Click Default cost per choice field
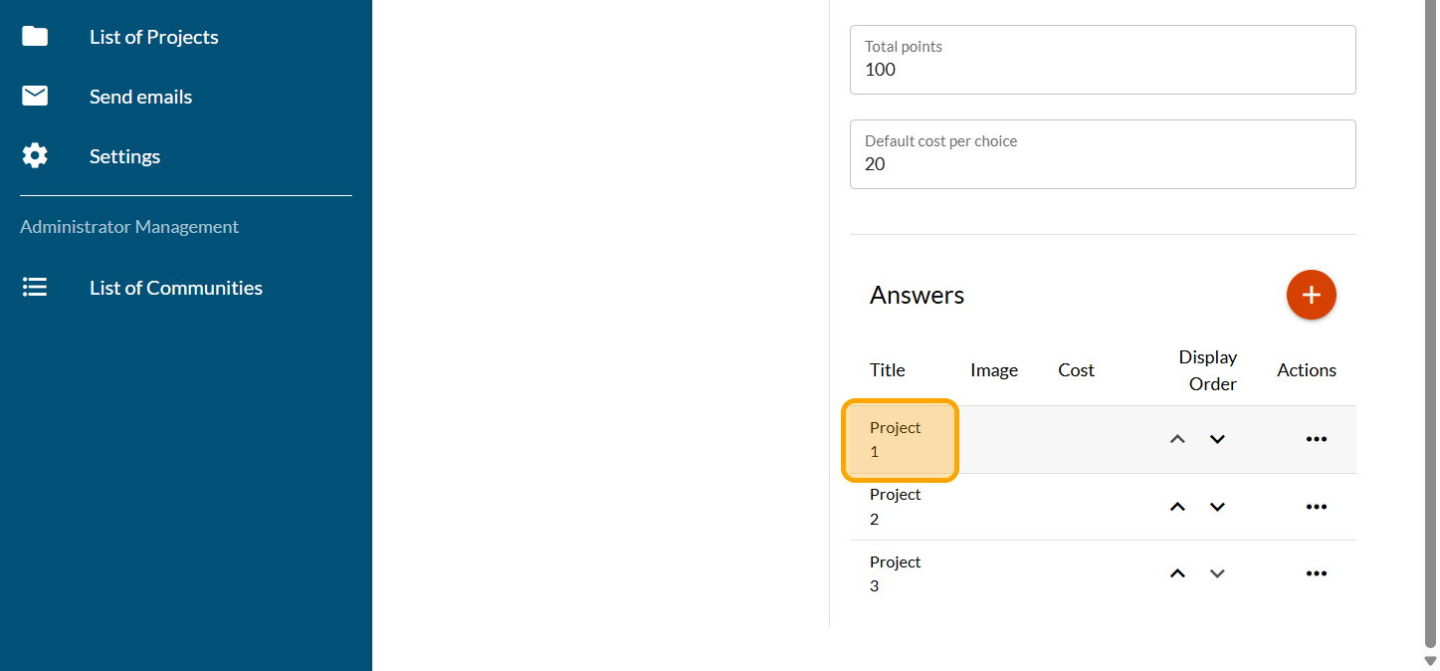Viewport: 1440px width, 671px height. [x=1102, y=164]
